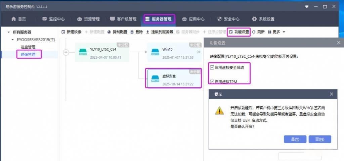The height and width of the screenshot is (161, 344).
Task: Click the upload icon beside 挂载到服务器
Action: [148, 32]
